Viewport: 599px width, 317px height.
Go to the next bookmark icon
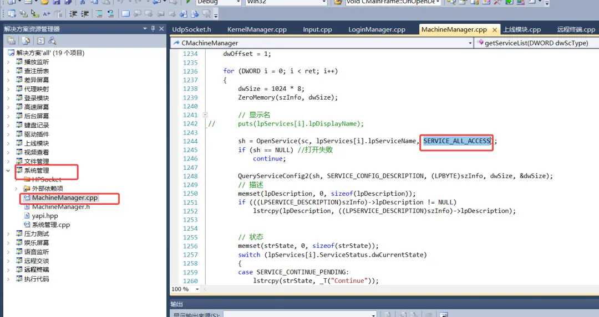pyautogui.click(x=149, y=14)
